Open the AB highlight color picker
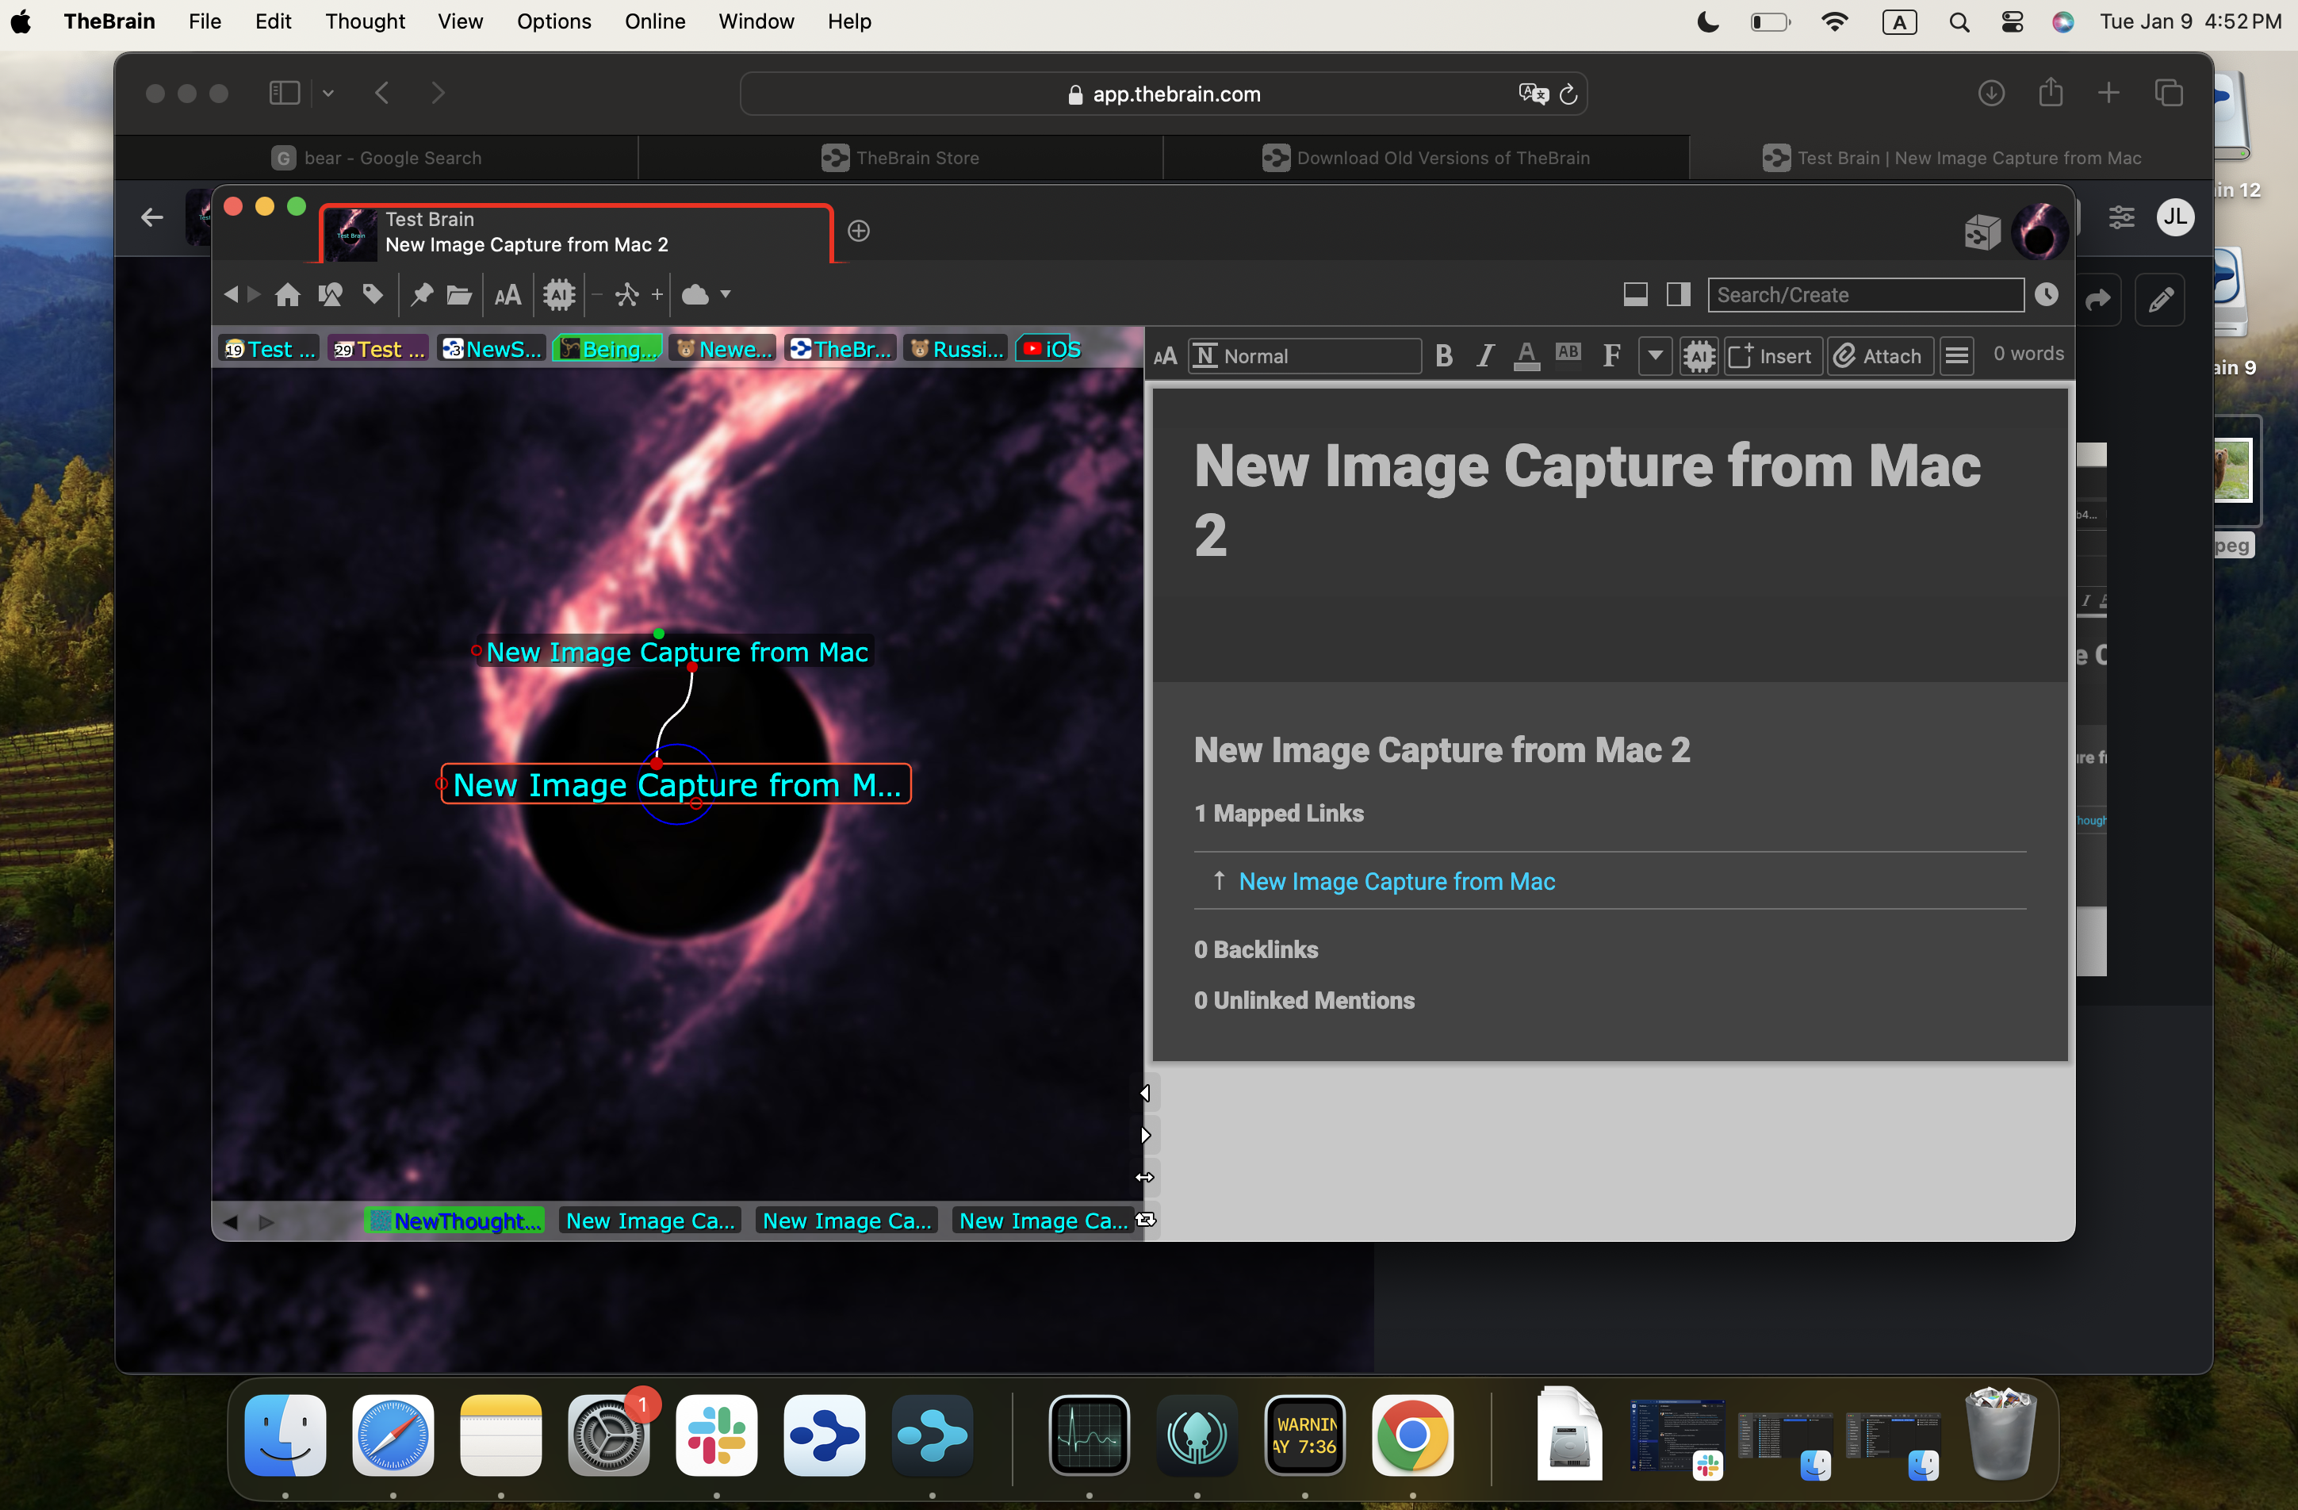The width and height of the screenshot is (2298, 1510). (x=1568, y=354)
